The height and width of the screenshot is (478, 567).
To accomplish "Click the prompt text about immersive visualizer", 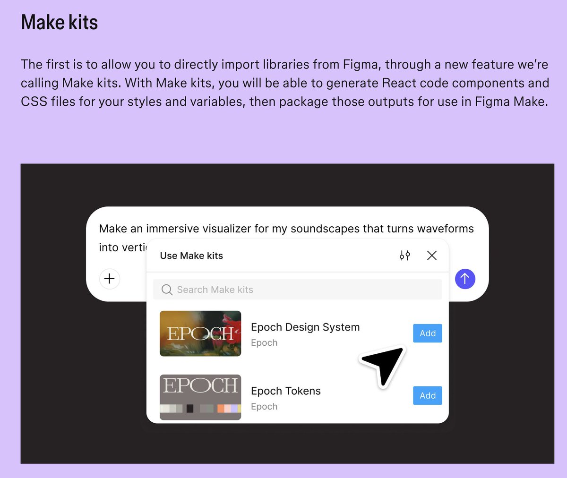I will point(286,238).
